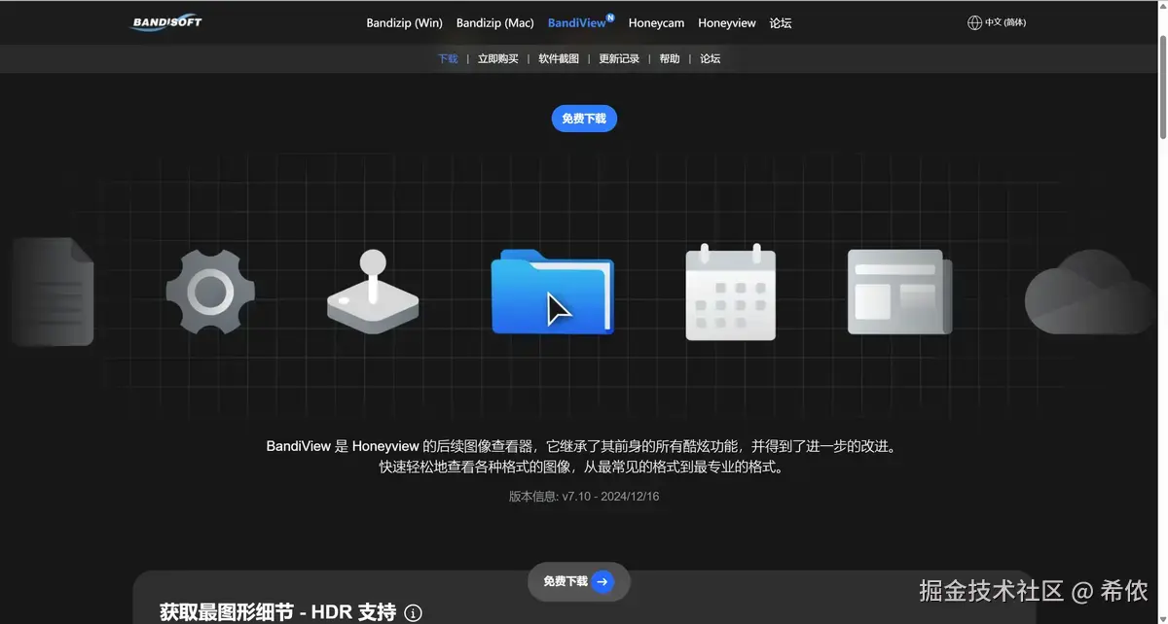Click the globe language icon
This screenshot has height=624, width=1168.
pos(974,22)
